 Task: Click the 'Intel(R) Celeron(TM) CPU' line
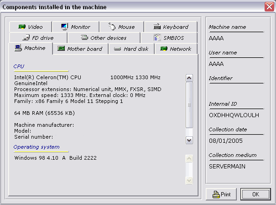[87, 77]
